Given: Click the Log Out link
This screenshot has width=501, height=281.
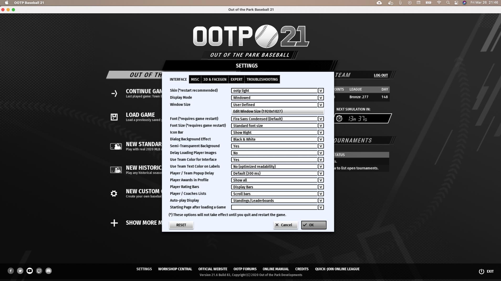Looking at the screenshot, I should [381, 75].
